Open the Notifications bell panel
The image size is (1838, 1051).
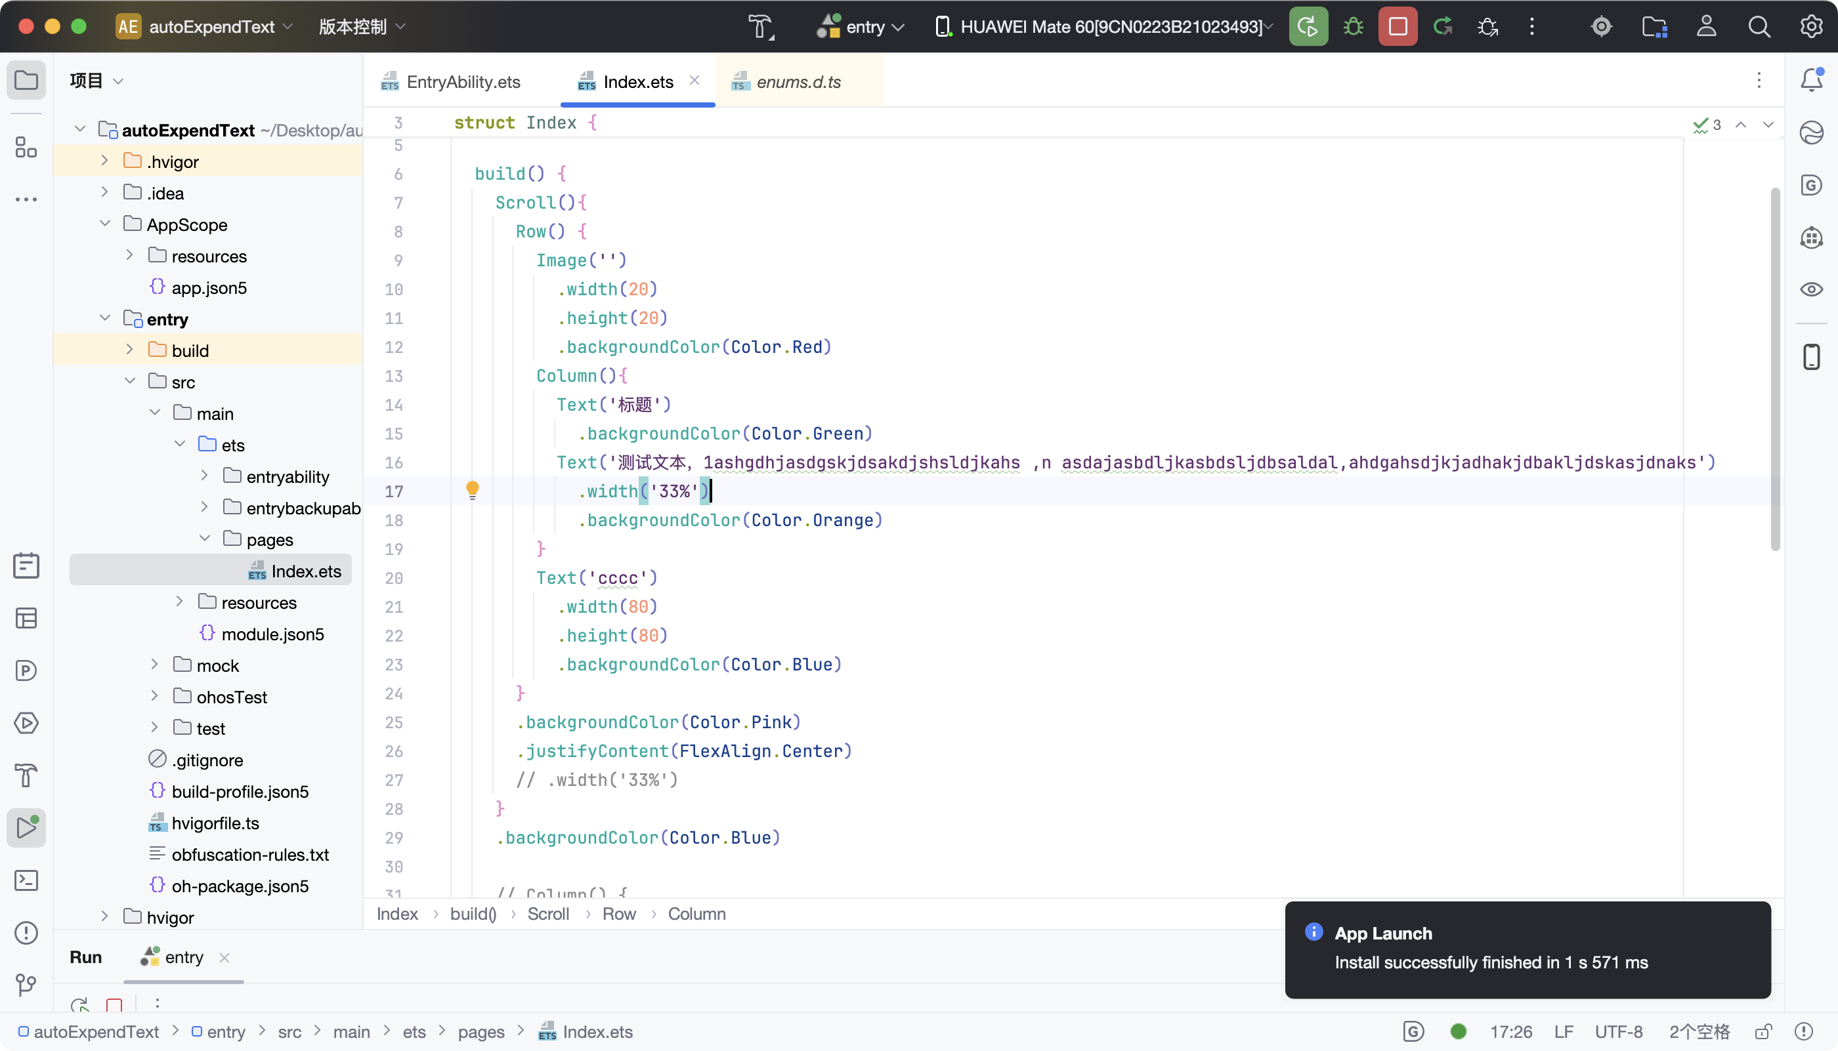coord(1811,79)
